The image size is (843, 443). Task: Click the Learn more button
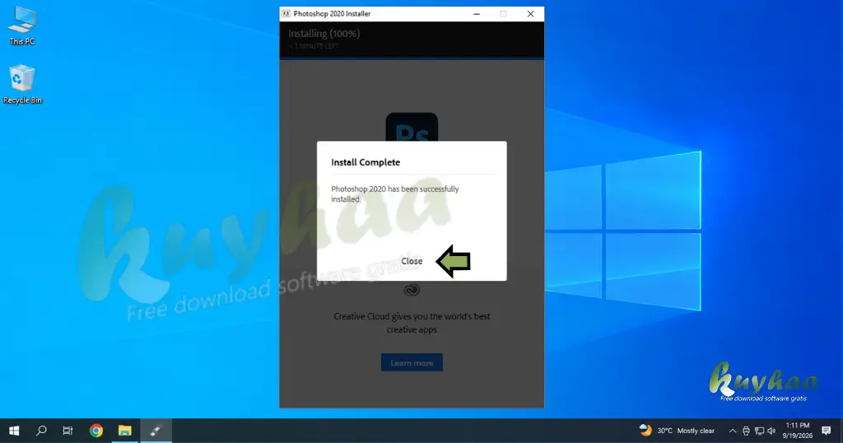point(412,363)
